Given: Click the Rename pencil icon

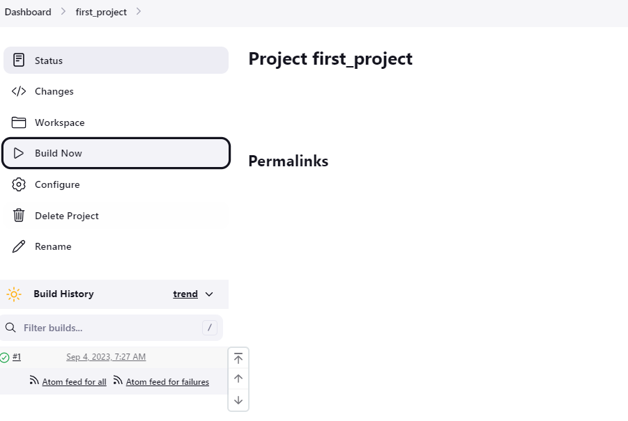Looking at the screenshot, I should (x=19, y=246).
